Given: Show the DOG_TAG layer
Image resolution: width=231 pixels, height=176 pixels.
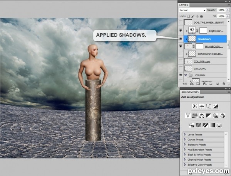Looking at the screenshot, I should point(181,22).
